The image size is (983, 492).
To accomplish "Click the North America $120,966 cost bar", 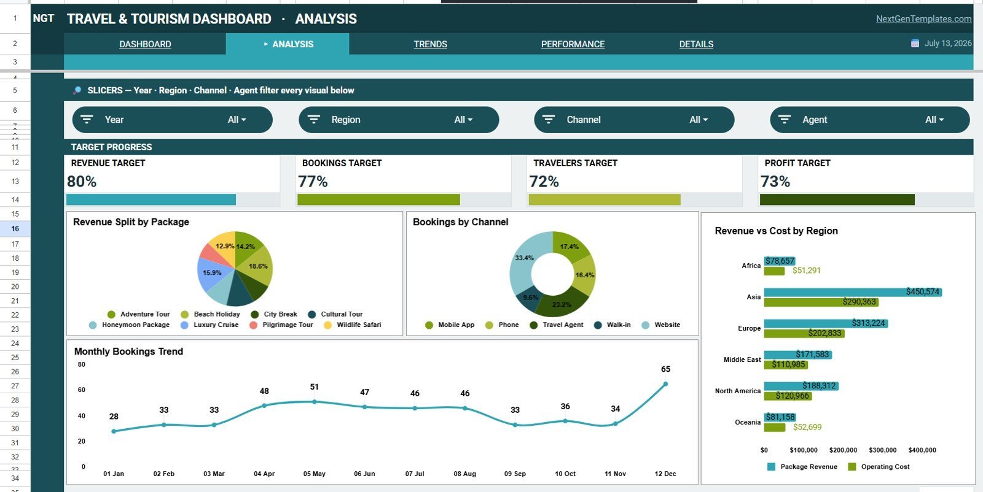I will [788, 396].
